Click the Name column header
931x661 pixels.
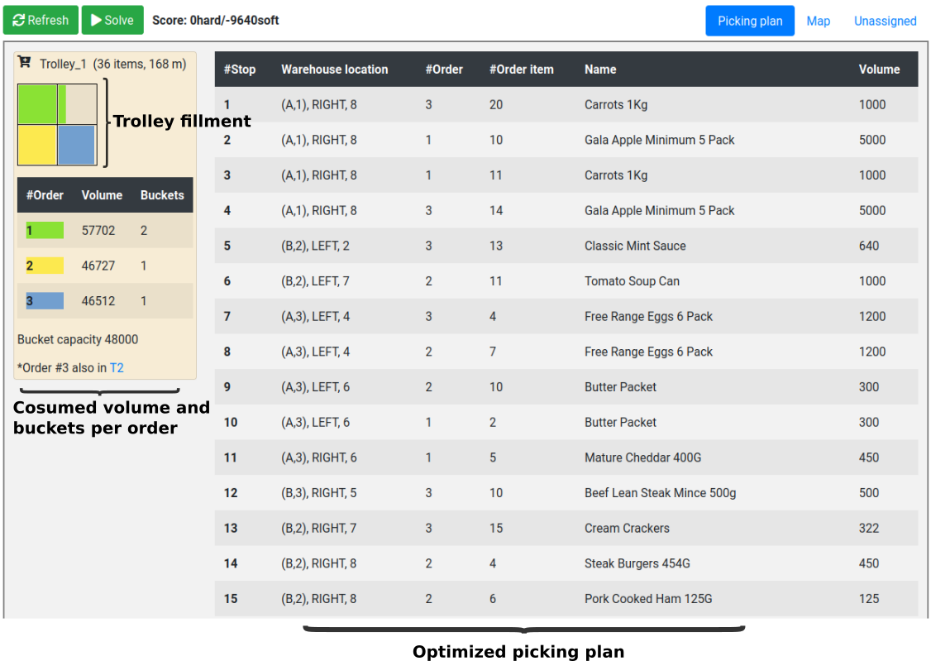pos(599,69)
